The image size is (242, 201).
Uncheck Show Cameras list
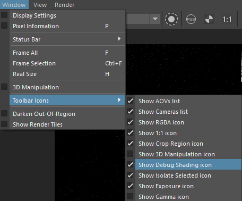(x=130, y=111)
